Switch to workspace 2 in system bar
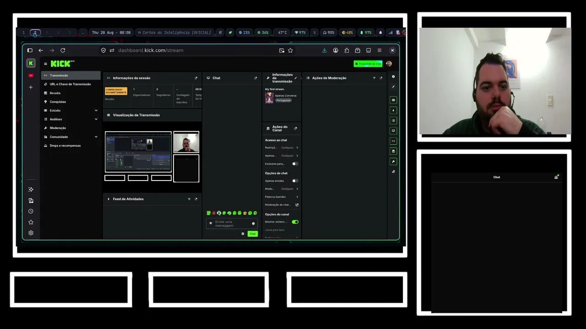This screenshot has width=586, height=329. click(x=35, y=32)
